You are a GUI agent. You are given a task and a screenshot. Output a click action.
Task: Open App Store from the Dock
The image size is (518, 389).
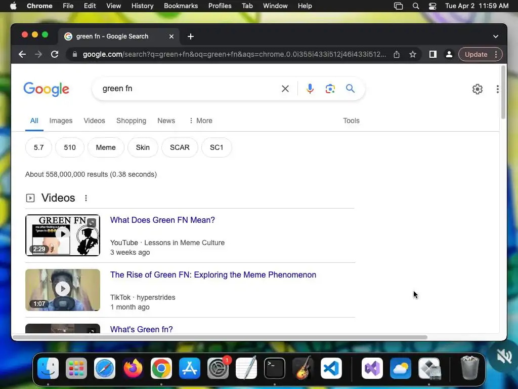[190, 368]
